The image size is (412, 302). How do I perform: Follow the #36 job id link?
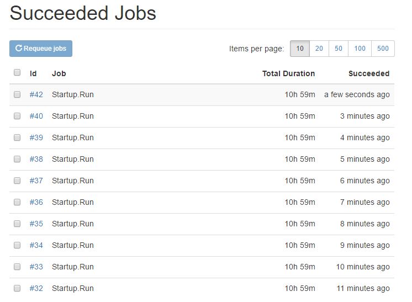tap(36, 202)
